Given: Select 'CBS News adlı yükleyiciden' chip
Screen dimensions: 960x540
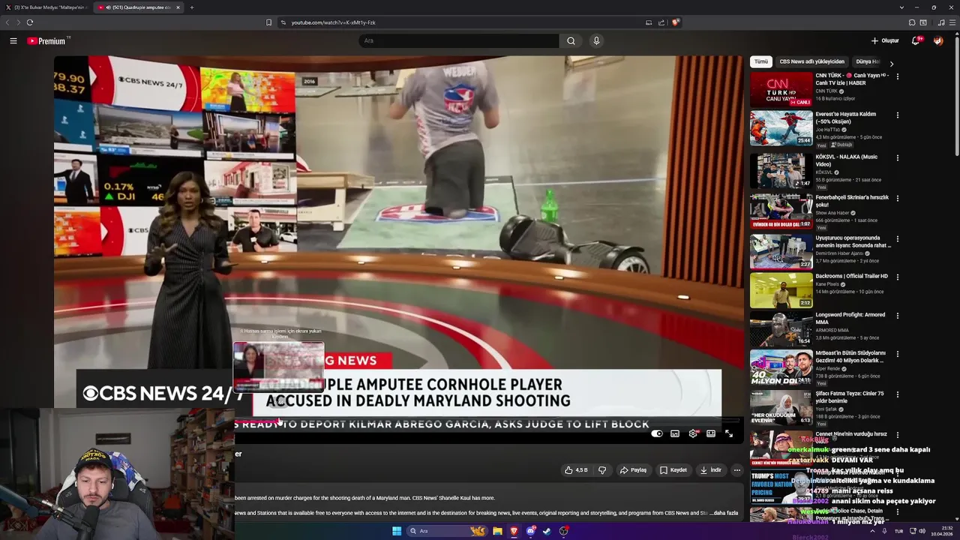Looking at the screenshot, I should 811,61.
